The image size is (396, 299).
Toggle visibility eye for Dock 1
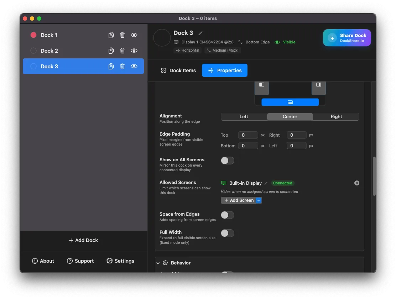point(134,35)
